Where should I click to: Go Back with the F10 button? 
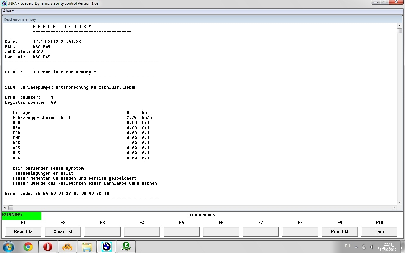(379, 231)
